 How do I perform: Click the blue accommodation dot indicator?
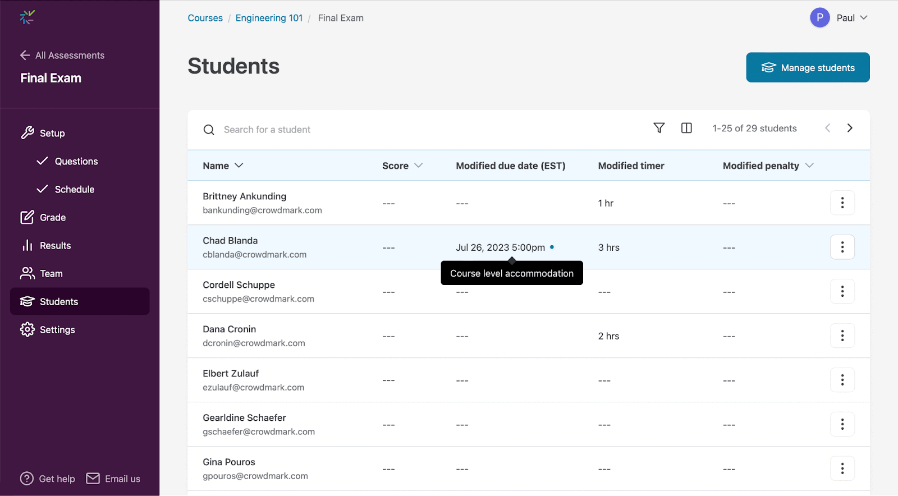click(552, 247)
